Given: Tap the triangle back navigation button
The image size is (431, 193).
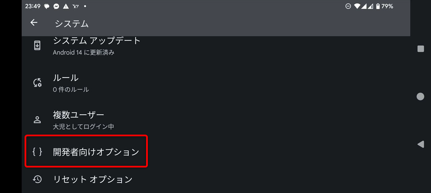Looking at the screenshot, I should click(421, 144).
